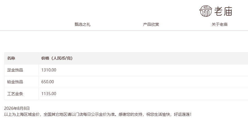Image resolution: width=248 pixels, height=129 pixels.
Task: Open the 产品欣赏 navigation menu
Action: pyautogui.click(x=151, y=24)
